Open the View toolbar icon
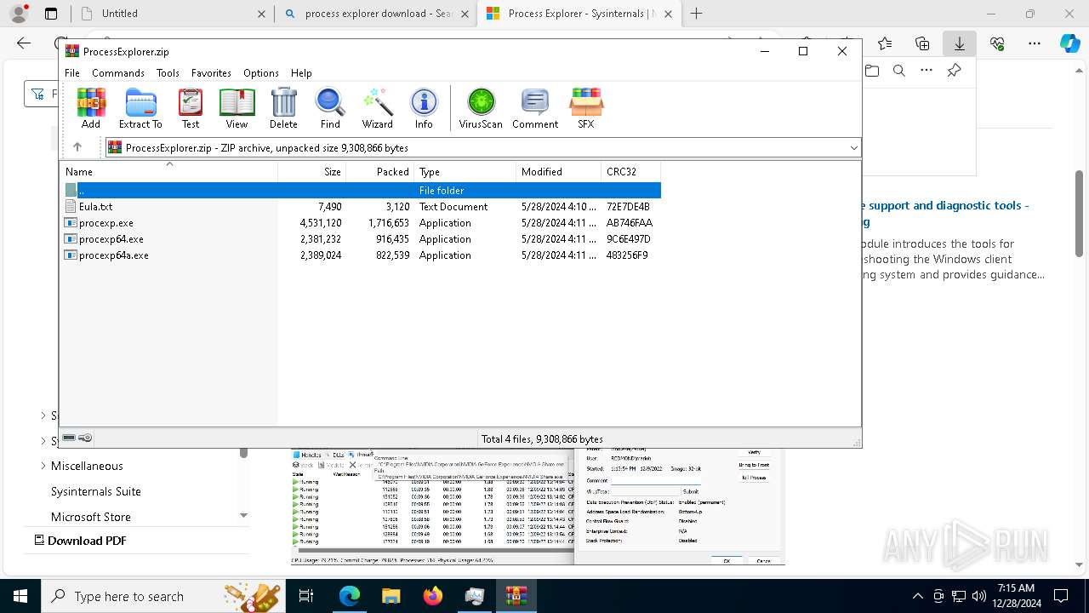1089x613 pixels. (x=237, y=109)
